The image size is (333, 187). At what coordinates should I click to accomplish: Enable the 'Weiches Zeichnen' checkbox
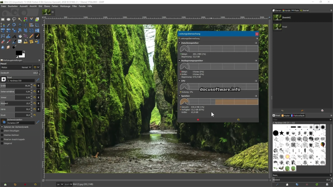[2, 135]
